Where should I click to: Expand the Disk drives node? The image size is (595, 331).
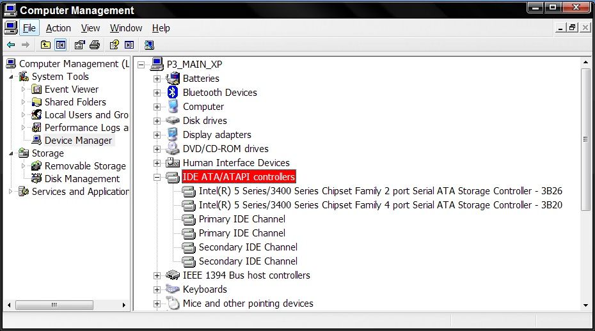coord(157,121)
